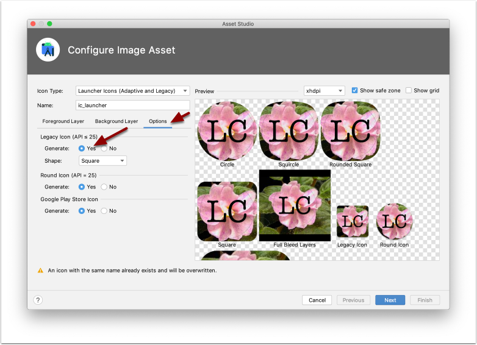Open help via question mark icon
This screenshot has width=477, height=345.
coord(38,300)
